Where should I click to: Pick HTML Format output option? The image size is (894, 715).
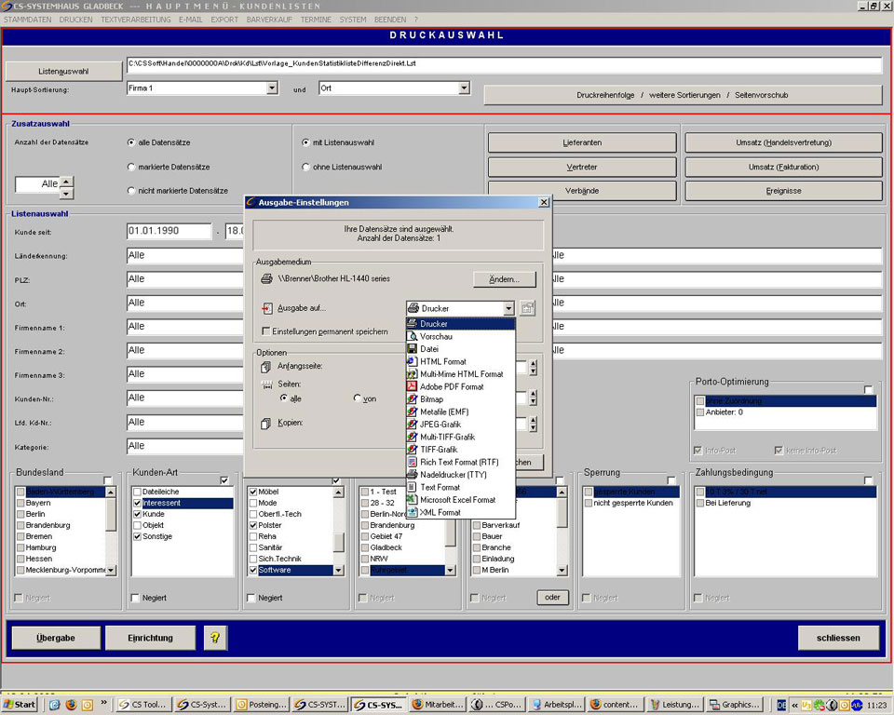[442, 361]
